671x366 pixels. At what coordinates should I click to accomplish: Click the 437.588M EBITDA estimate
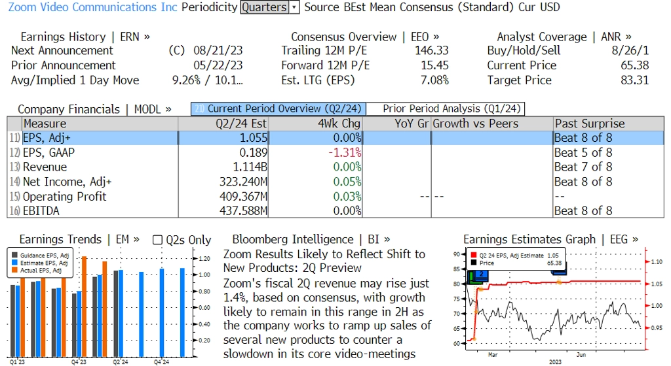[x=243, y=210]
